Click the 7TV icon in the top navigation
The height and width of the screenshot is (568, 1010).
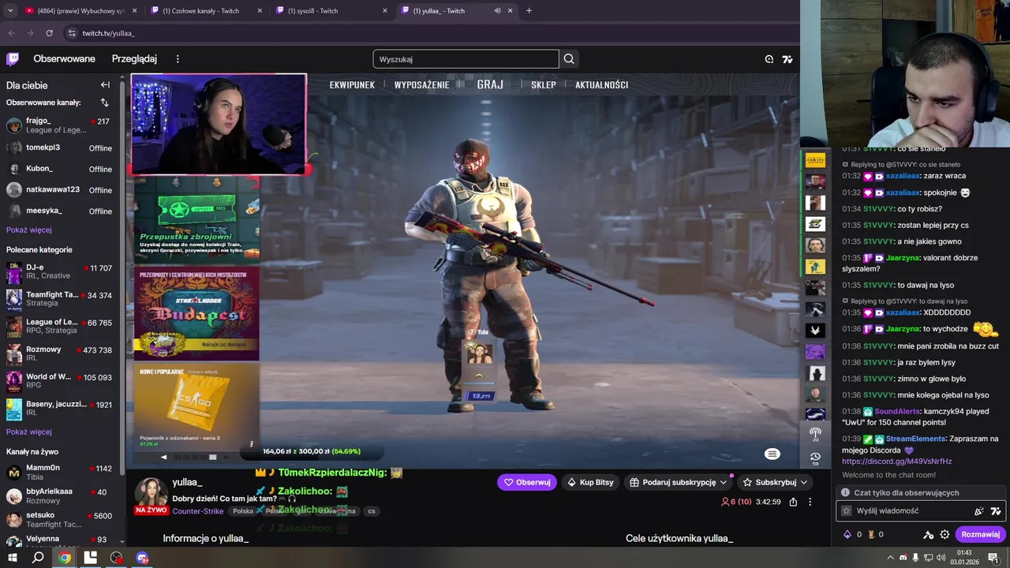point(787,59)
